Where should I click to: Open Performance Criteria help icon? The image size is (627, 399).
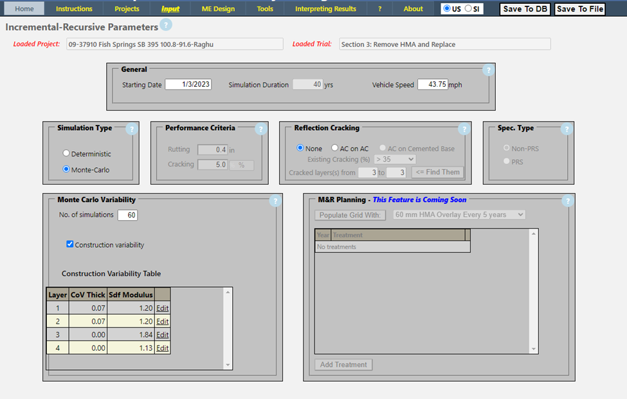click(260, 129)
